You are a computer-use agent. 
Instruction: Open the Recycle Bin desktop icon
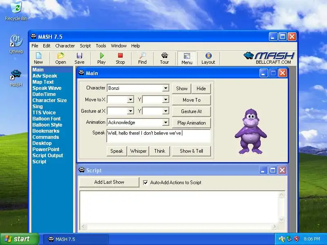pyautogui.click(x=16, y=11)
